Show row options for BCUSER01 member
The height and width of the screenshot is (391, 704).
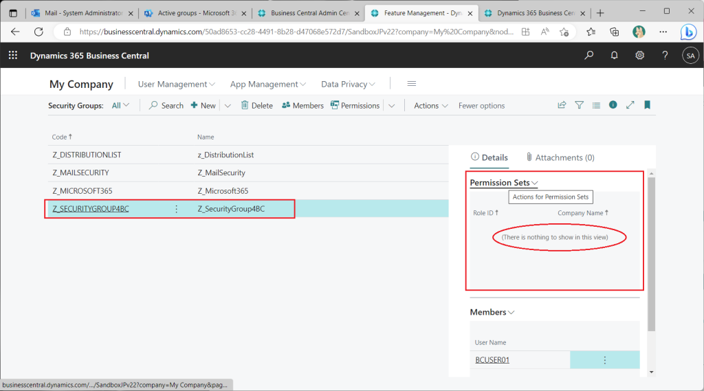605,360
